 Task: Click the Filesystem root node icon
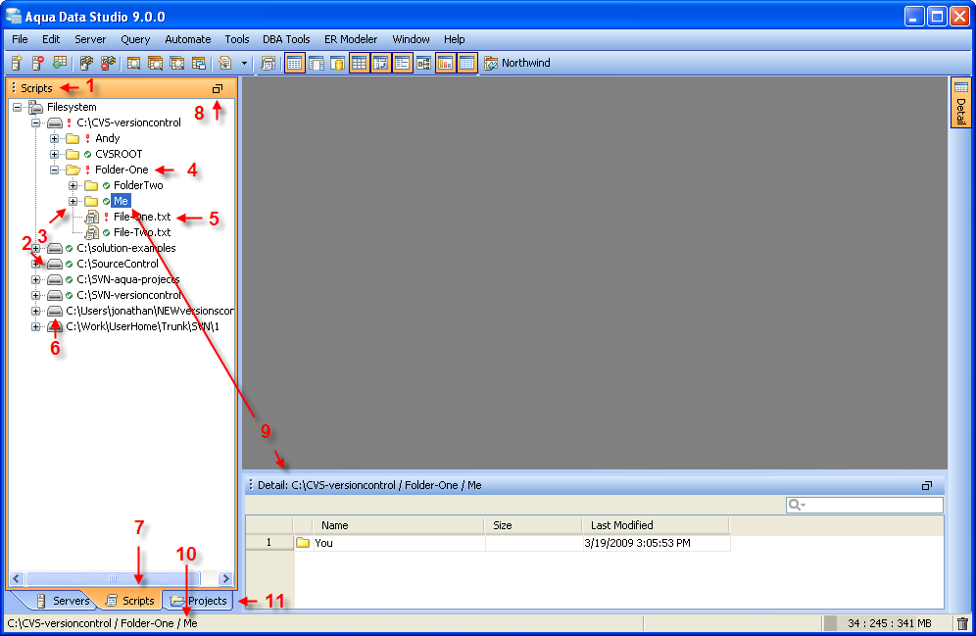tap(35, 107)
